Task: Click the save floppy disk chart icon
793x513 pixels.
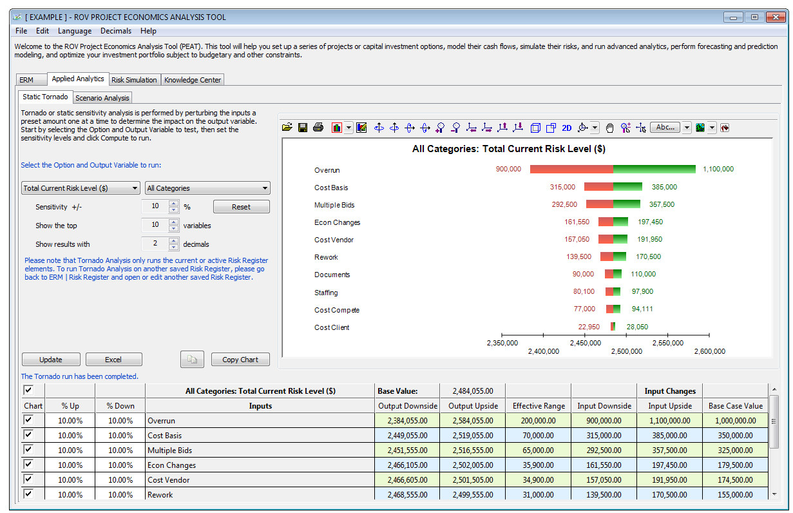Action: (x=302, y=128)
